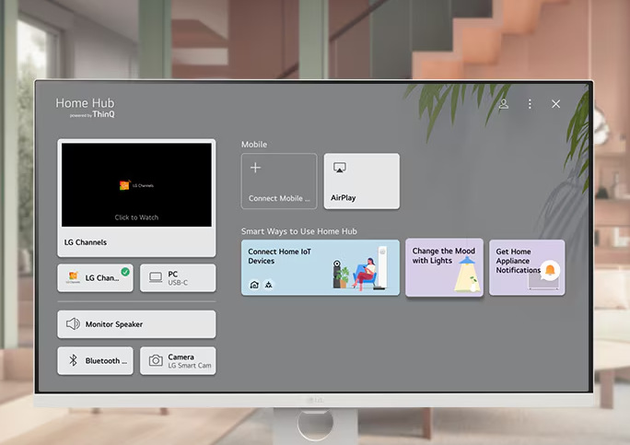Image resolution: width=630 pixels, height=445 pixels.
Task: Click the home icon on IoT card
Action: pyautogui.click(x=254, y=285)
